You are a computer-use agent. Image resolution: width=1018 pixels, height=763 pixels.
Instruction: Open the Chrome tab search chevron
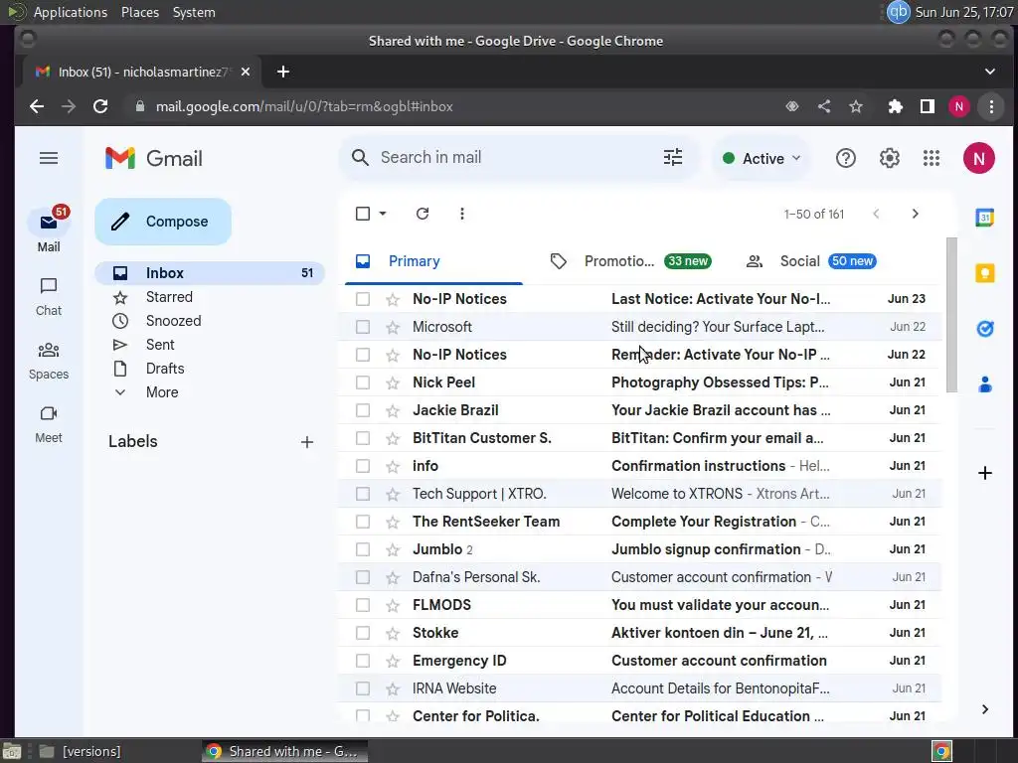(x=989, y=72)
